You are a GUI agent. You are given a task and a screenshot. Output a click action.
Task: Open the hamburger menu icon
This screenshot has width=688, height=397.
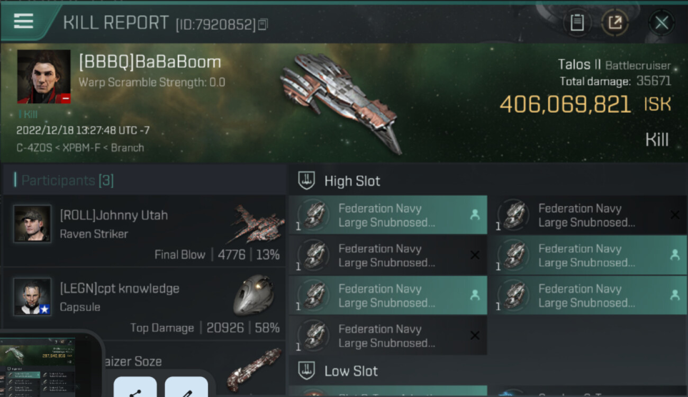[x=23, y=21]
